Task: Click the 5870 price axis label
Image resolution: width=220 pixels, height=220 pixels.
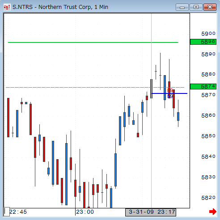Action: pyautogui.click(x=208, y=95)
